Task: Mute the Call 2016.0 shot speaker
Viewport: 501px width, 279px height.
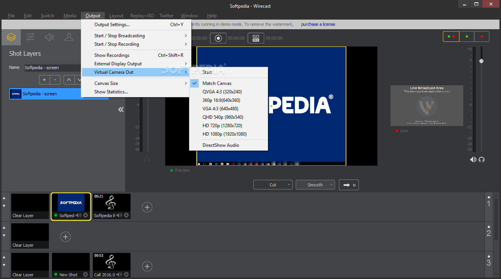Action: (x=119, y=274)
